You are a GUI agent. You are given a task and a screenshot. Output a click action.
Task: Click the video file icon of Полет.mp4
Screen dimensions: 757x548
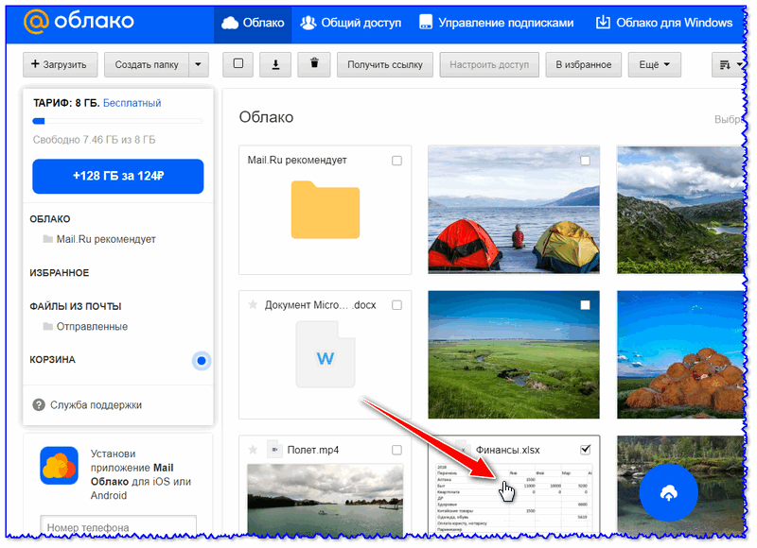(x=274, y=449)
